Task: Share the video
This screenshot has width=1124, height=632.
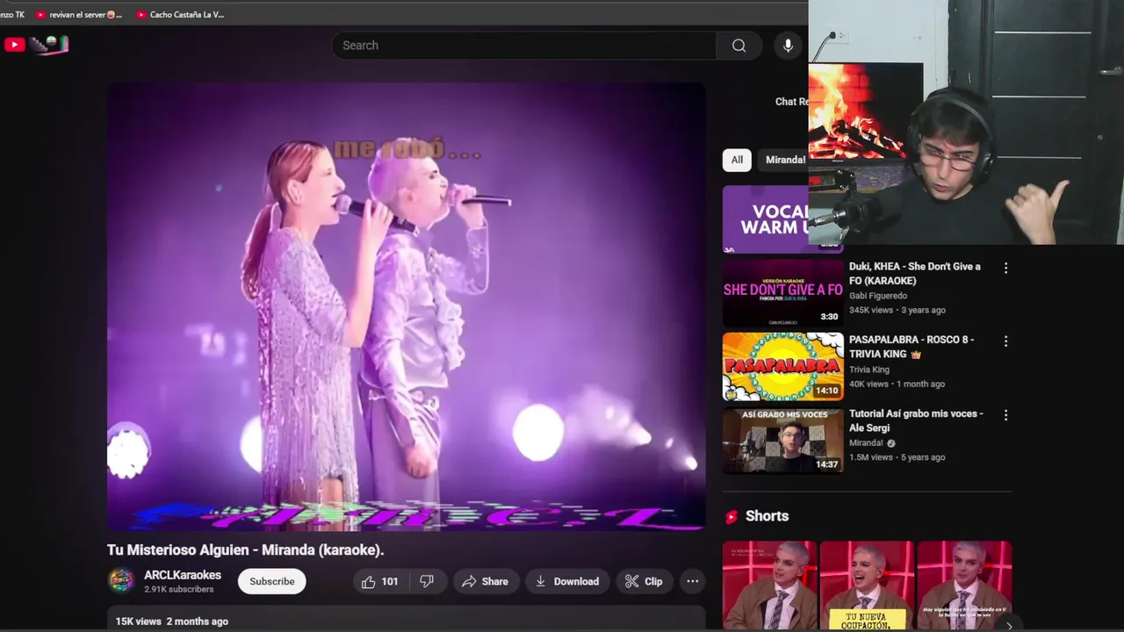Action: pyautogui.click(x=485, y=581)
